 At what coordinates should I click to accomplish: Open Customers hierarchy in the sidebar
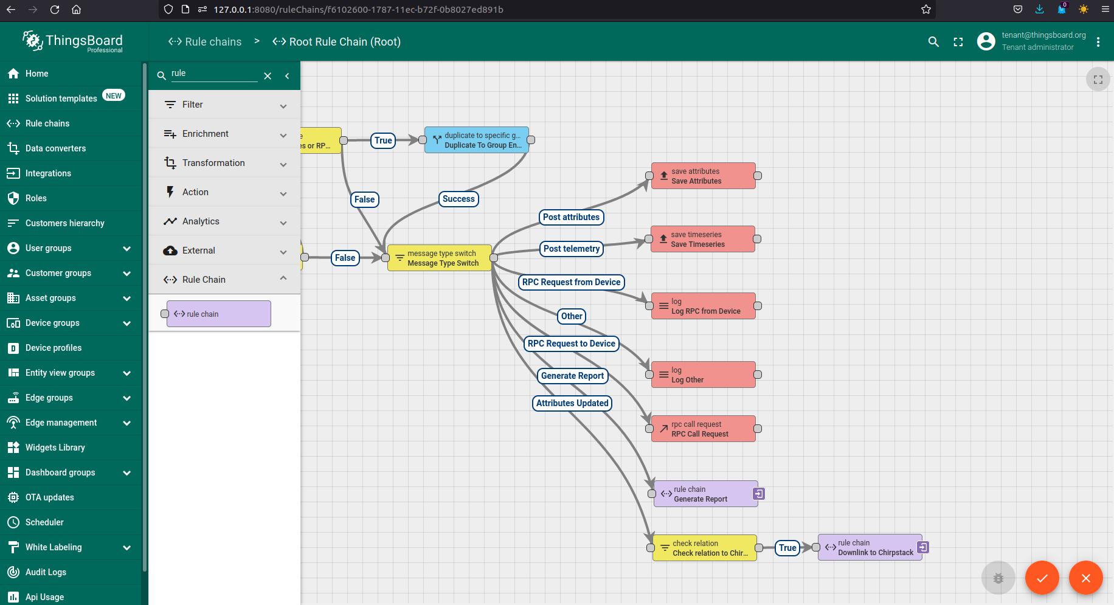(71, 223)
